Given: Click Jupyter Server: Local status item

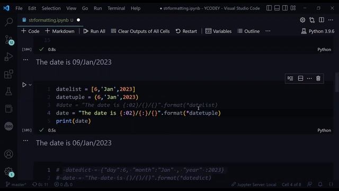Looking at the screenshot, I should click(254, 185).
